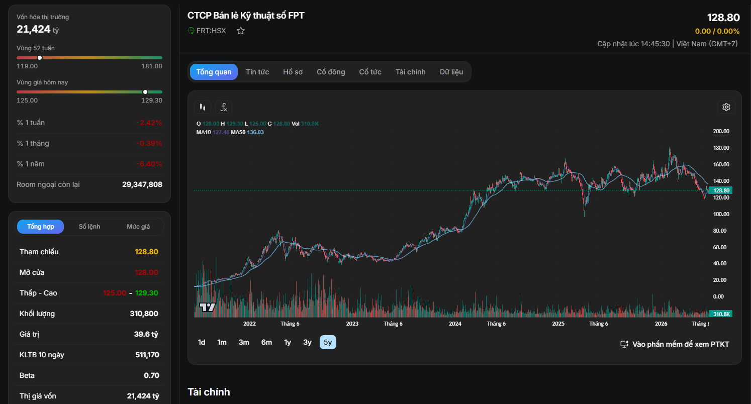Open the Cổ đông tab
The width and height of the screenshot is (751, 404).
[x=331, y=72]
